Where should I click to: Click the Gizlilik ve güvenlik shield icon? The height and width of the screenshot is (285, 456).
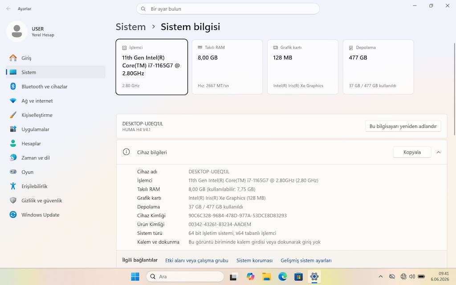click(13, 200)
